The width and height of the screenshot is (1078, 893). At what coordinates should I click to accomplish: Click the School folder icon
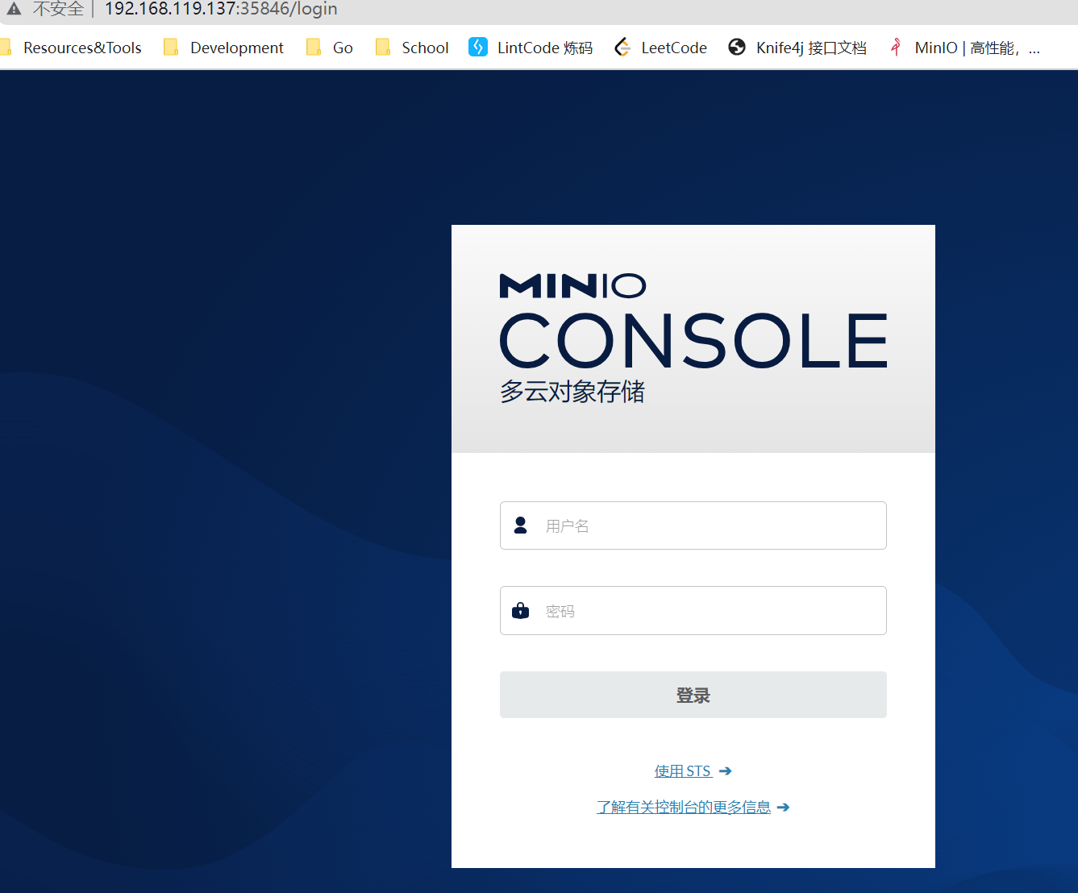click(x=383, y=48)
